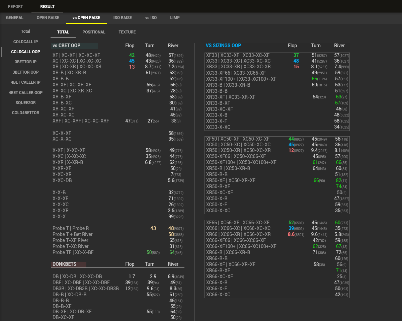Click the DONKBETS section header
Viewport: 402px width, 321px height.
tap(65, 264)
